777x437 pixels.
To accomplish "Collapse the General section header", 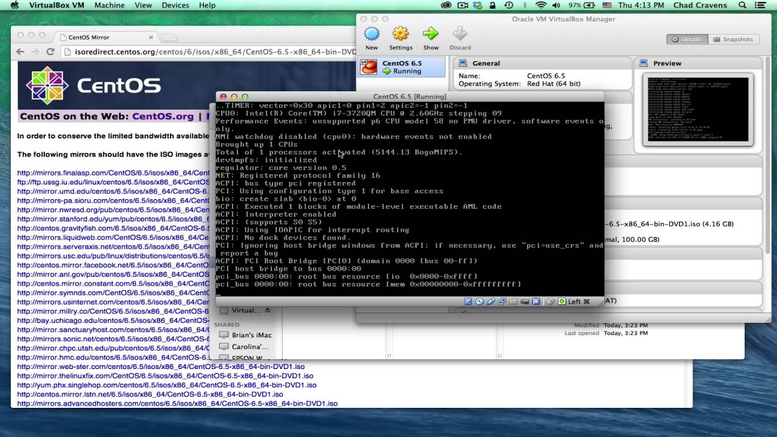I will [543, 63].
